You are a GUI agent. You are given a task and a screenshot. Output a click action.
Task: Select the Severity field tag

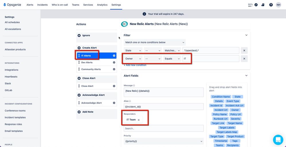235,119
